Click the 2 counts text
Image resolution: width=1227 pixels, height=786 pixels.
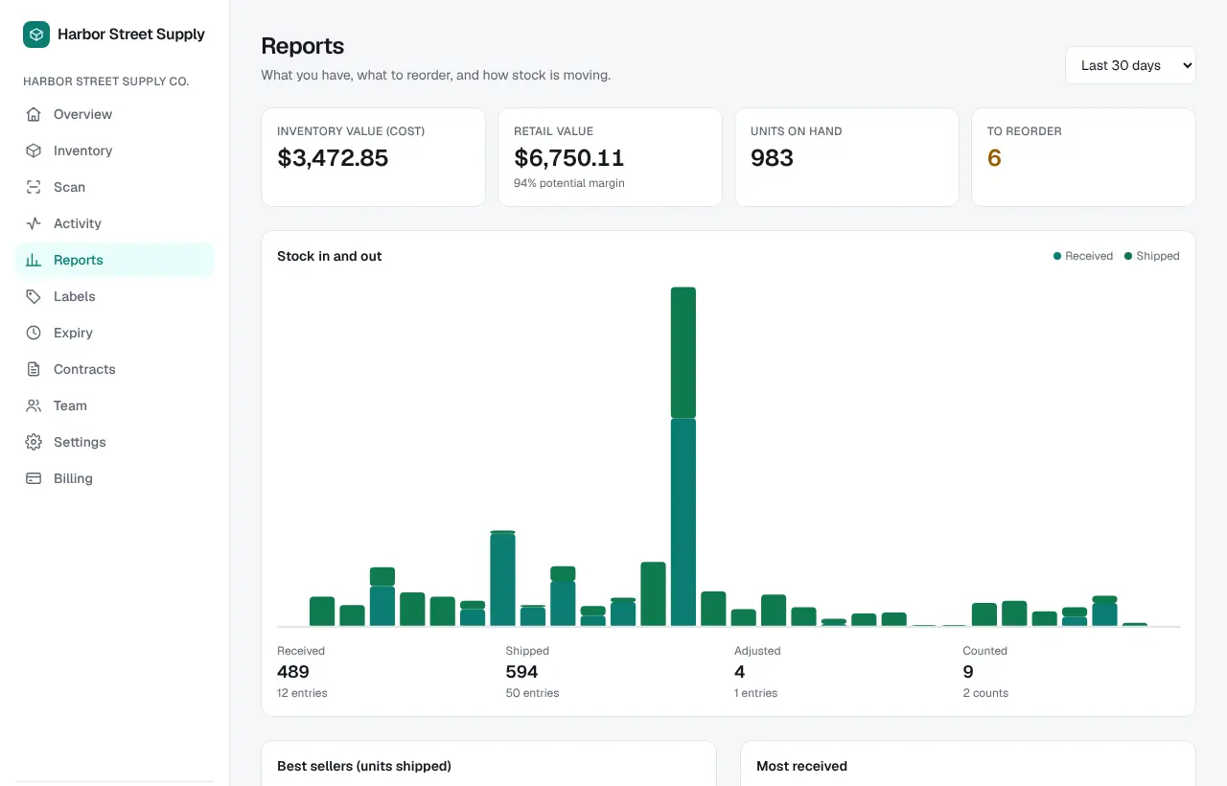click(x=985, y=693)
